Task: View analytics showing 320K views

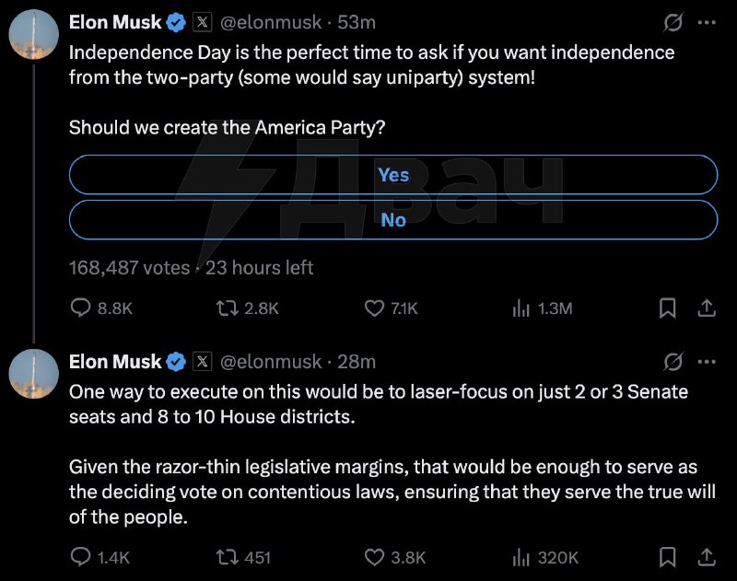Action: pos(545,557)
